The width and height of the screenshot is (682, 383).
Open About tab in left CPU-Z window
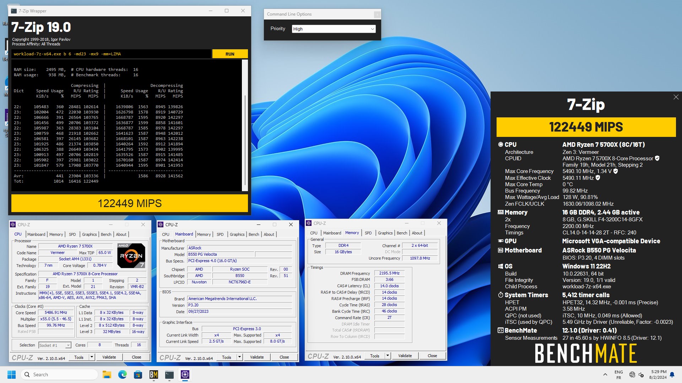(121, 234)
